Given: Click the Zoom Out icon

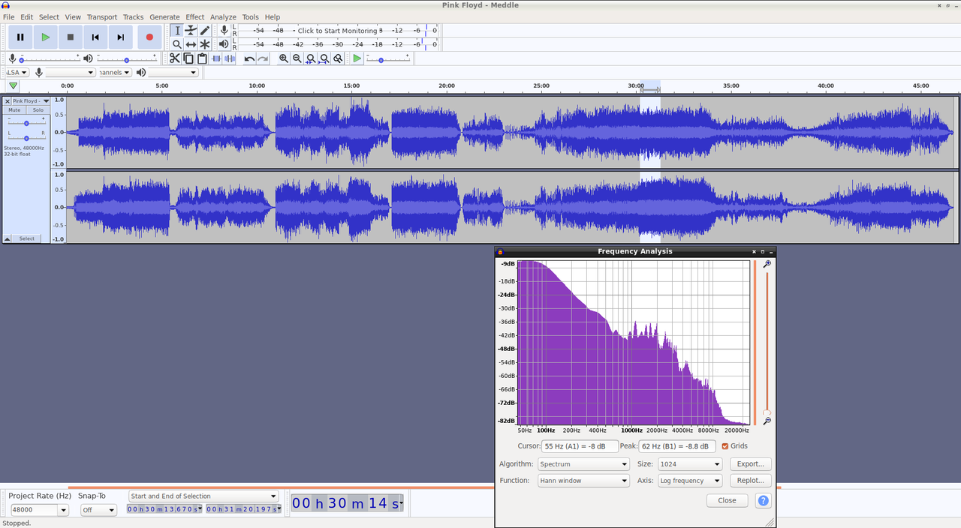Looking at the screenshot, I should [x=297, y=58].
